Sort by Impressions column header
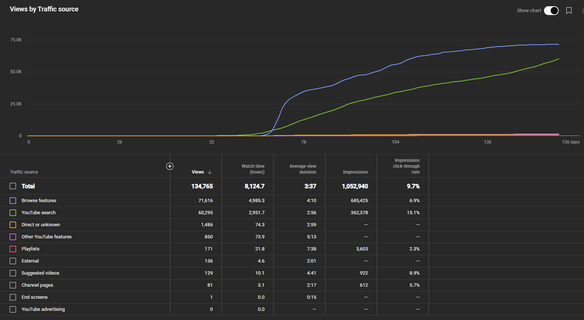The image size is (584, 320). pyautogui.click(x=355, y=172)
